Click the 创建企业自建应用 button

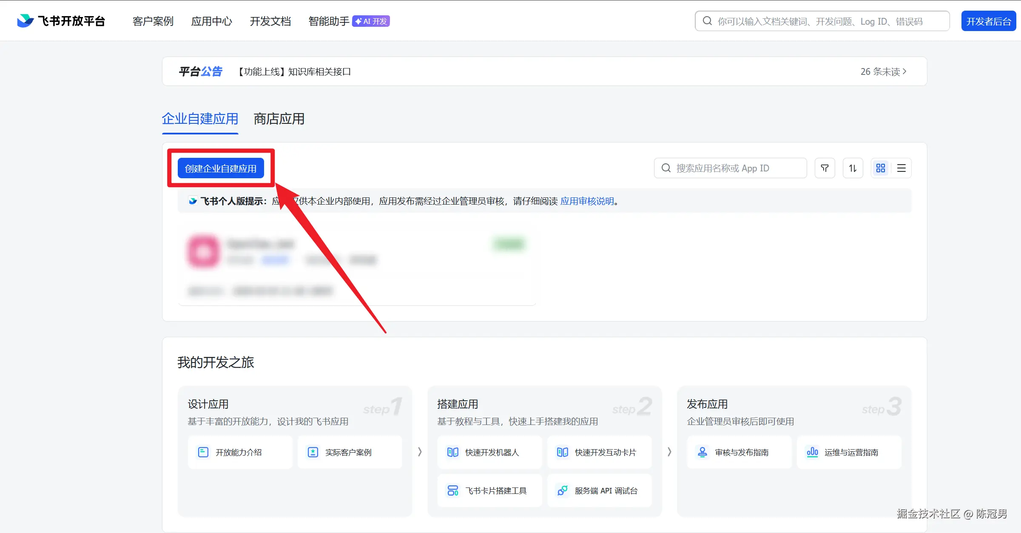221,168
